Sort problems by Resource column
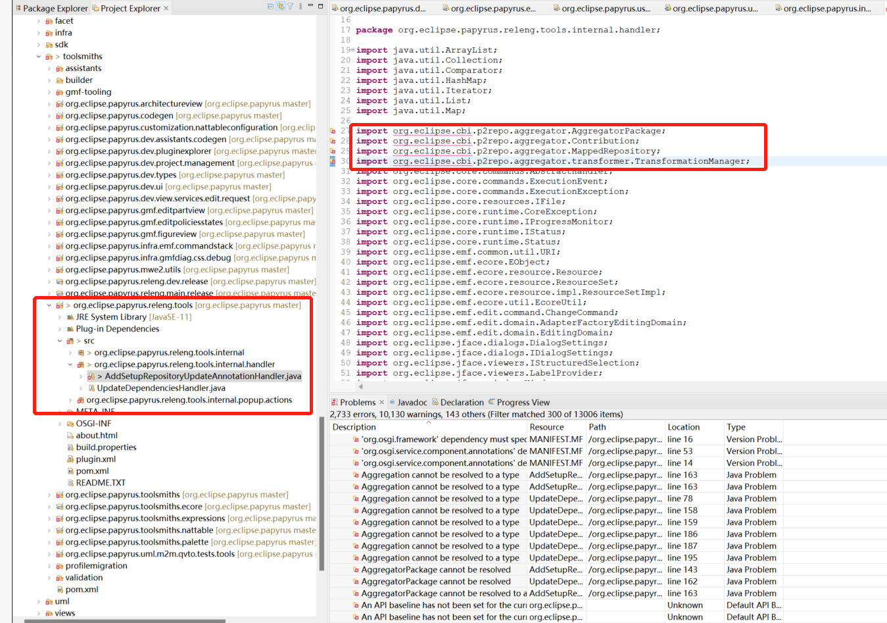 click(x=556, y=427)
